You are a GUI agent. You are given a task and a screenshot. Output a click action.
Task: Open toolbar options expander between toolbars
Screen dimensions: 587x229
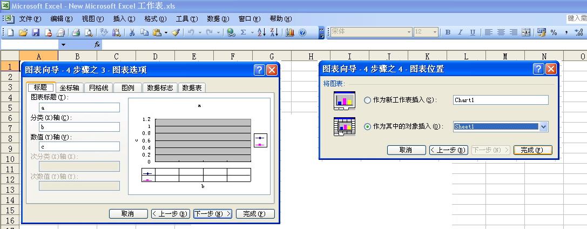321,32
